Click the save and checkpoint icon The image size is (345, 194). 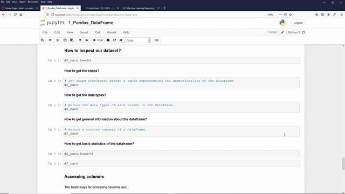click(x=42, y=40)
